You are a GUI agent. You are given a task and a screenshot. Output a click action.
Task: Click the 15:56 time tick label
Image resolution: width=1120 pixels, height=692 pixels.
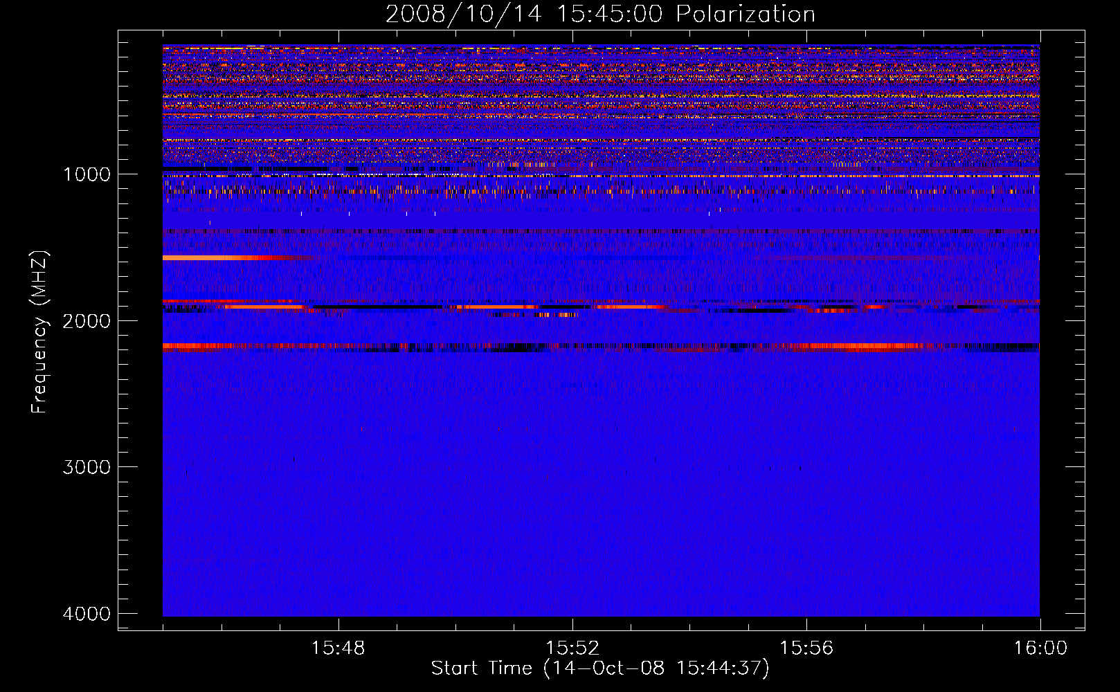806,648
